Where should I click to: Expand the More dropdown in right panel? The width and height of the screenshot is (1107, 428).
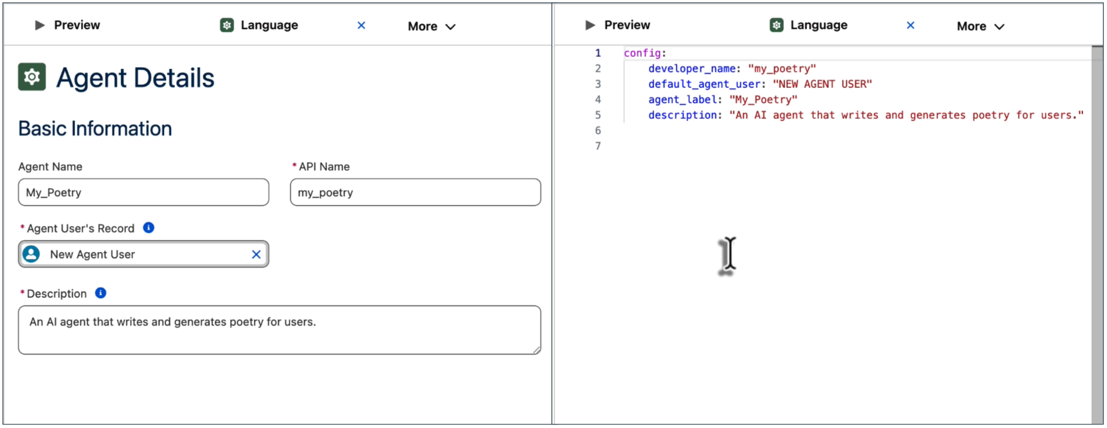pyautogui.click(x=980, y=26)
